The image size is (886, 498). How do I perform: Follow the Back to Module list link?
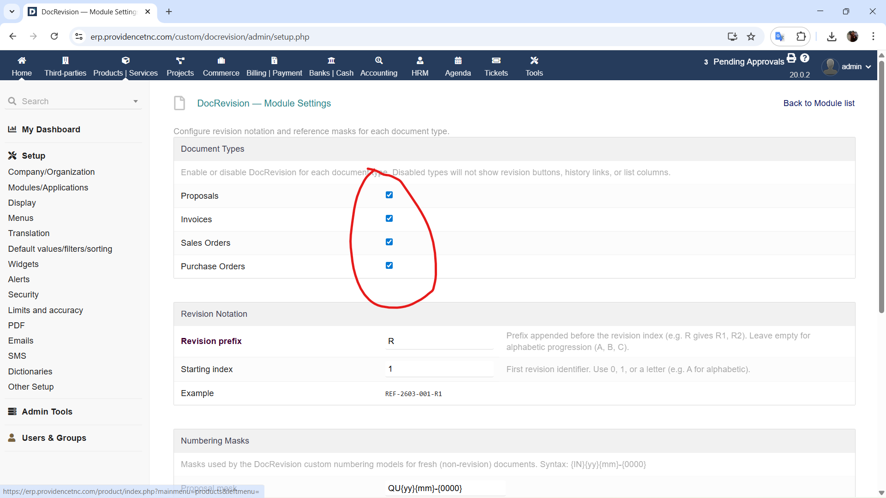[819, 103]
